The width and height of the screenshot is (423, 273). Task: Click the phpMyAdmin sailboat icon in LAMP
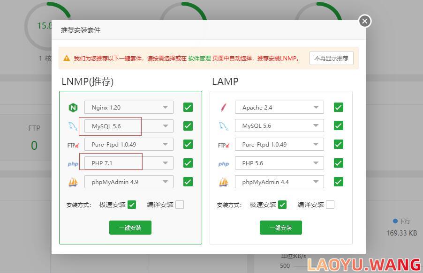tap(224, 182)
